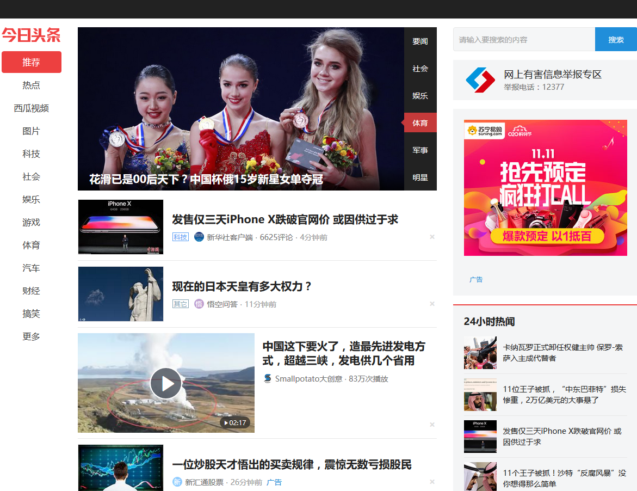This screenshot has width=637, height=491.
Task: Select the 推荐 channel button
Action: (x=32, y=62)
